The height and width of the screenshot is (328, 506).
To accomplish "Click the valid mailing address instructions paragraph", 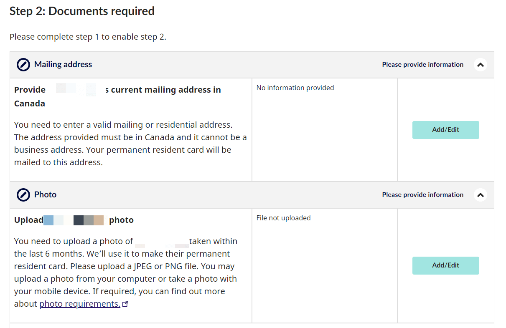I will [x=130, y=144].
